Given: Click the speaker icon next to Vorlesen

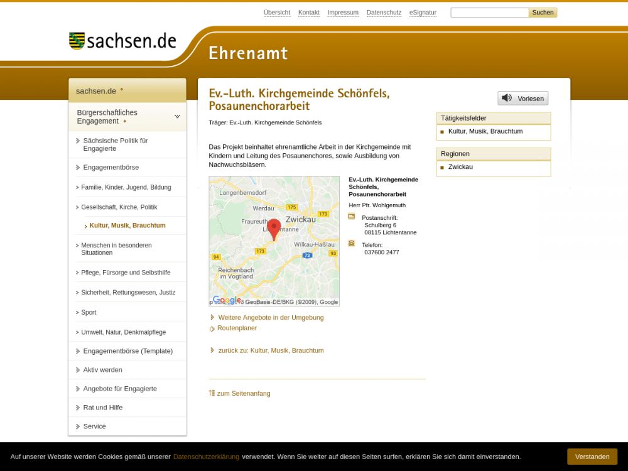Looking at the screenshot, I should [507, 98].
